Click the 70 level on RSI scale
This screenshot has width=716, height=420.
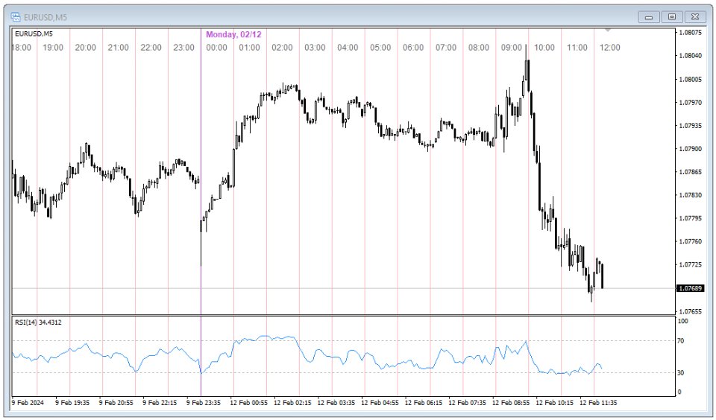(x=680, y=341)
